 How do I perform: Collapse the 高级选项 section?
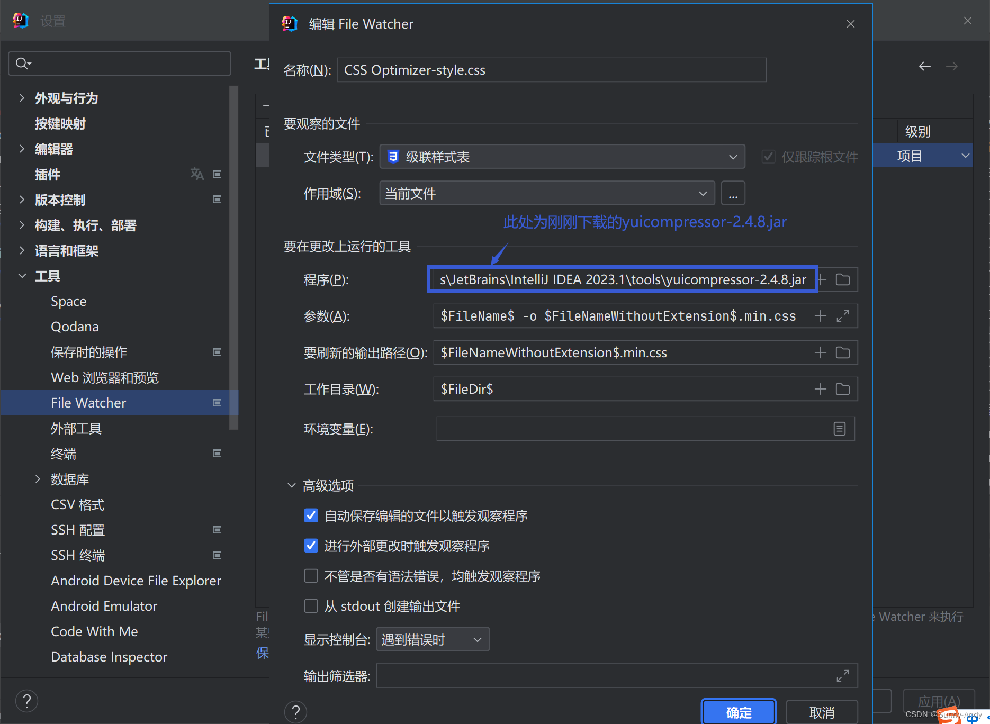(291, 485)
